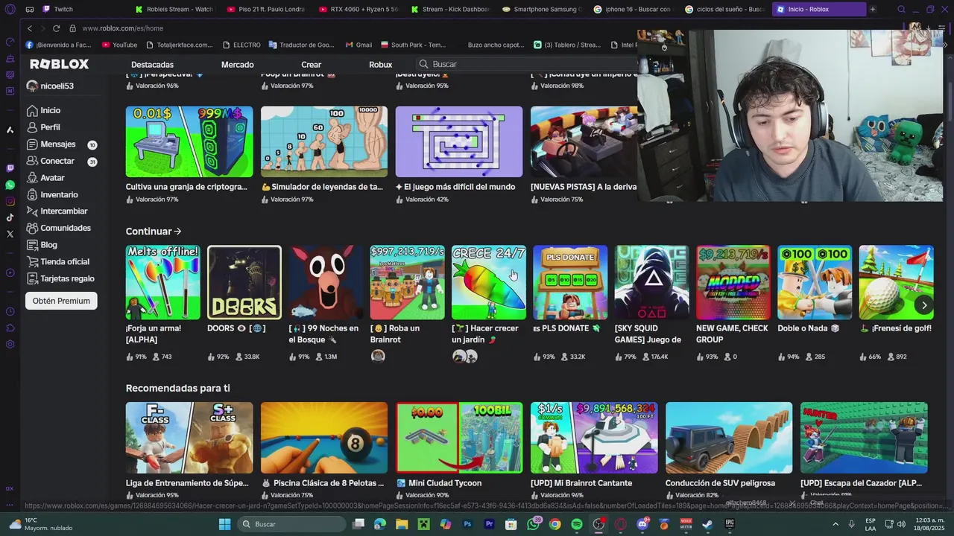The width and height of the screenshot is (954, 536).
Task: Open Avatar from the sidebar
Action: 45,178
